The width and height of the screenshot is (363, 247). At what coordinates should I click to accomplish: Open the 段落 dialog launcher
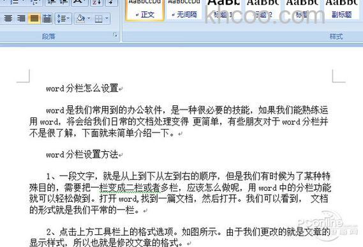pos(115,35)
